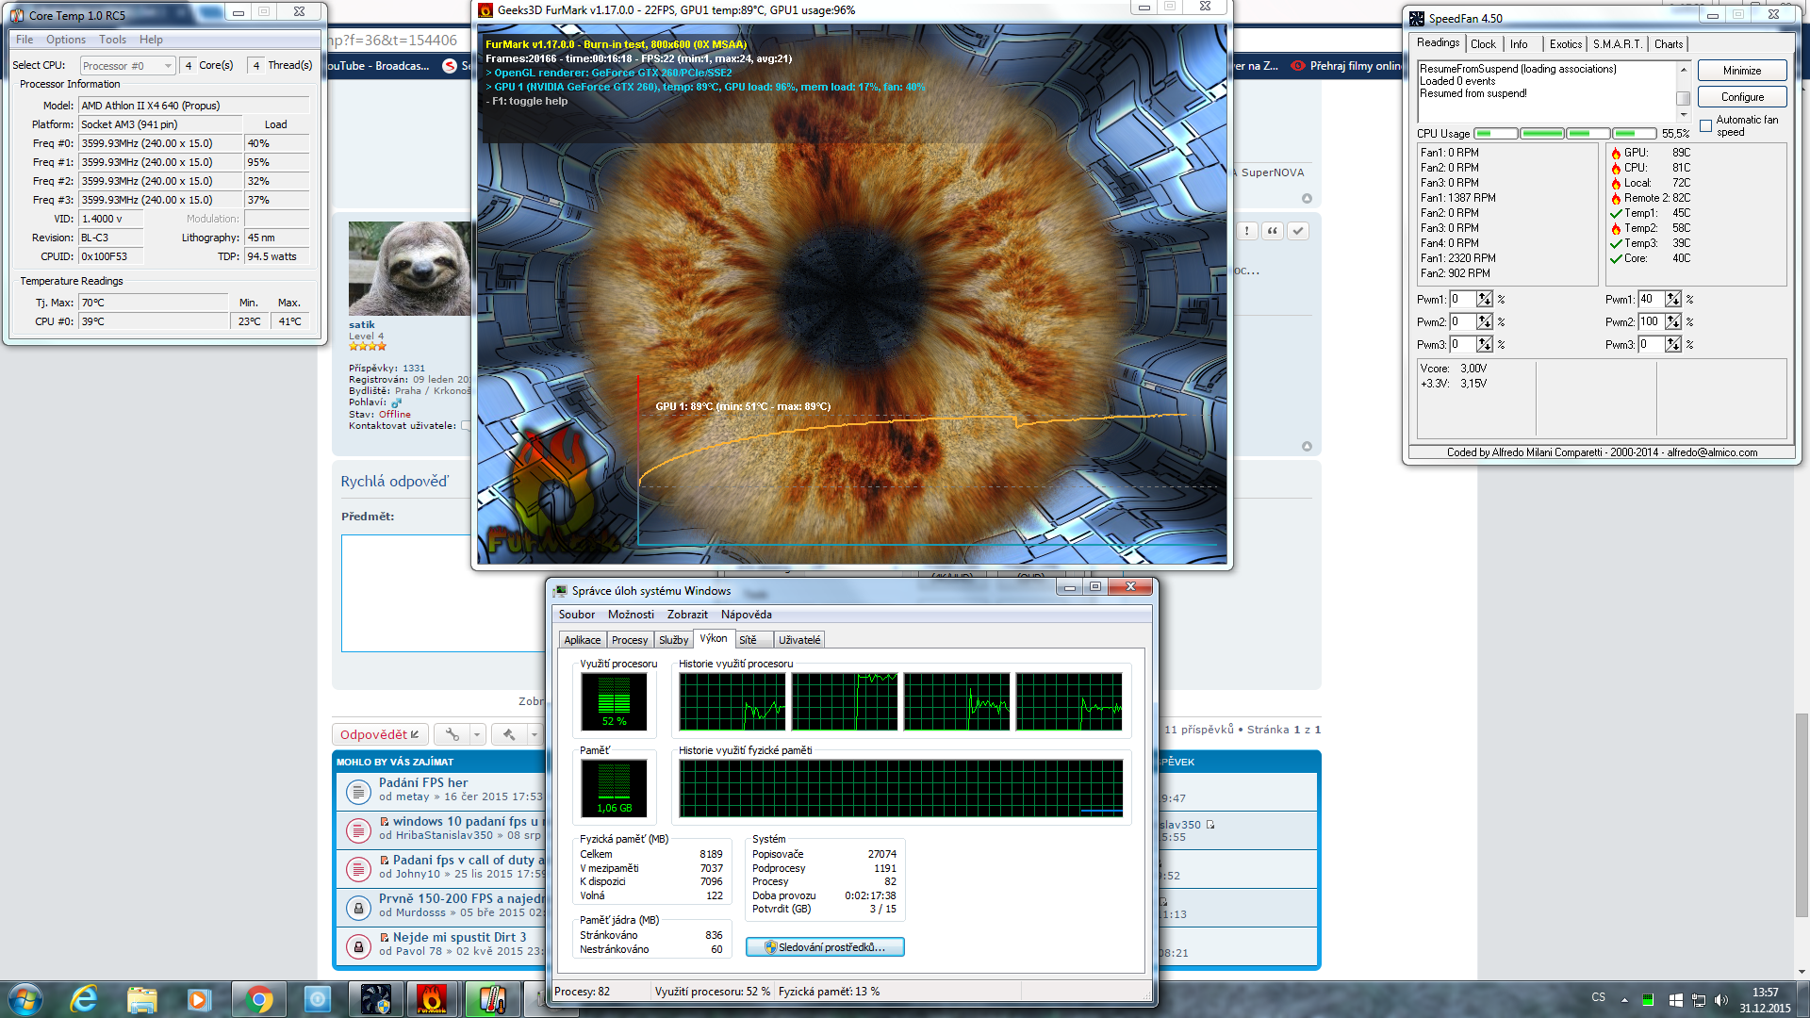
Task: Open FurMark from the taskbar
Action: (x=432, y=999)
